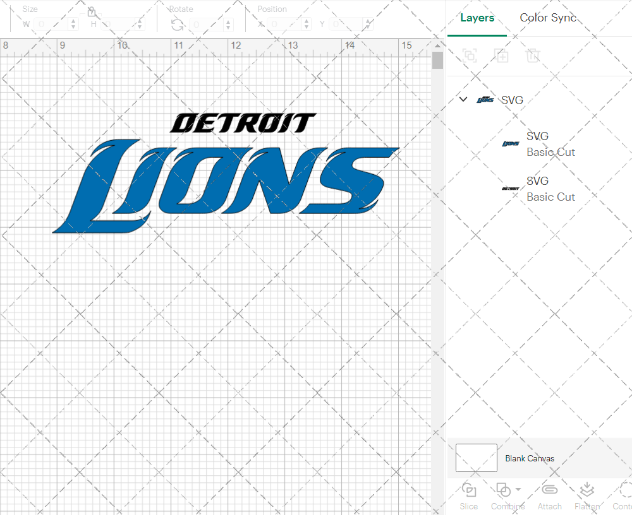Toggle the aspect ratio lock icon
This screenshot has width=632, height=515.
click(x=92, y=12)
